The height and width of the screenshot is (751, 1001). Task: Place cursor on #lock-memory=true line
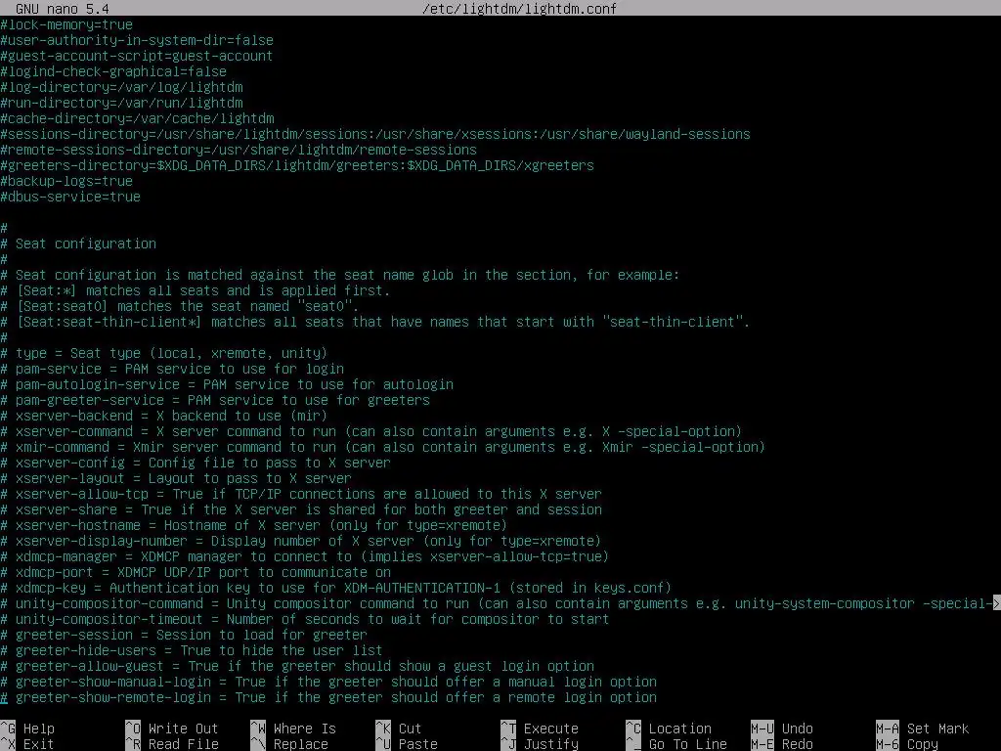66,24
